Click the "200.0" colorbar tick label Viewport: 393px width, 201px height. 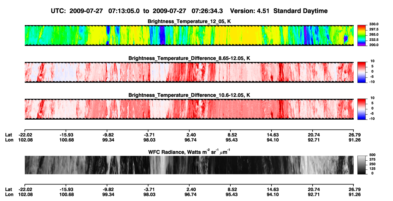(374, 45)
